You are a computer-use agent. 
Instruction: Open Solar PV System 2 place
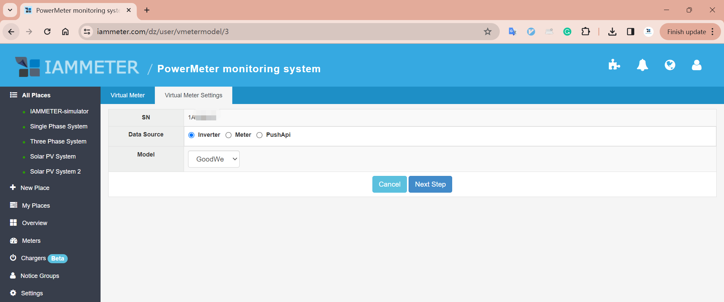pyautogui.click(x=55, y=172)
